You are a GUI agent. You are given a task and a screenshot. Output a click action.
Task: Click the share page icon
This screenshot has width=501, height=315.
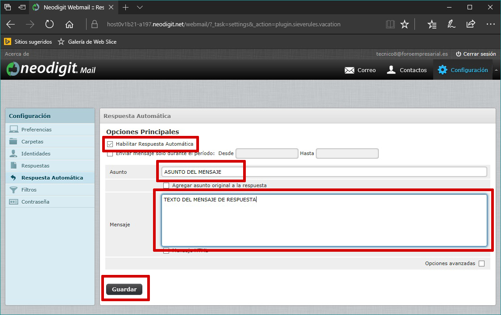(x=471, y=24)
